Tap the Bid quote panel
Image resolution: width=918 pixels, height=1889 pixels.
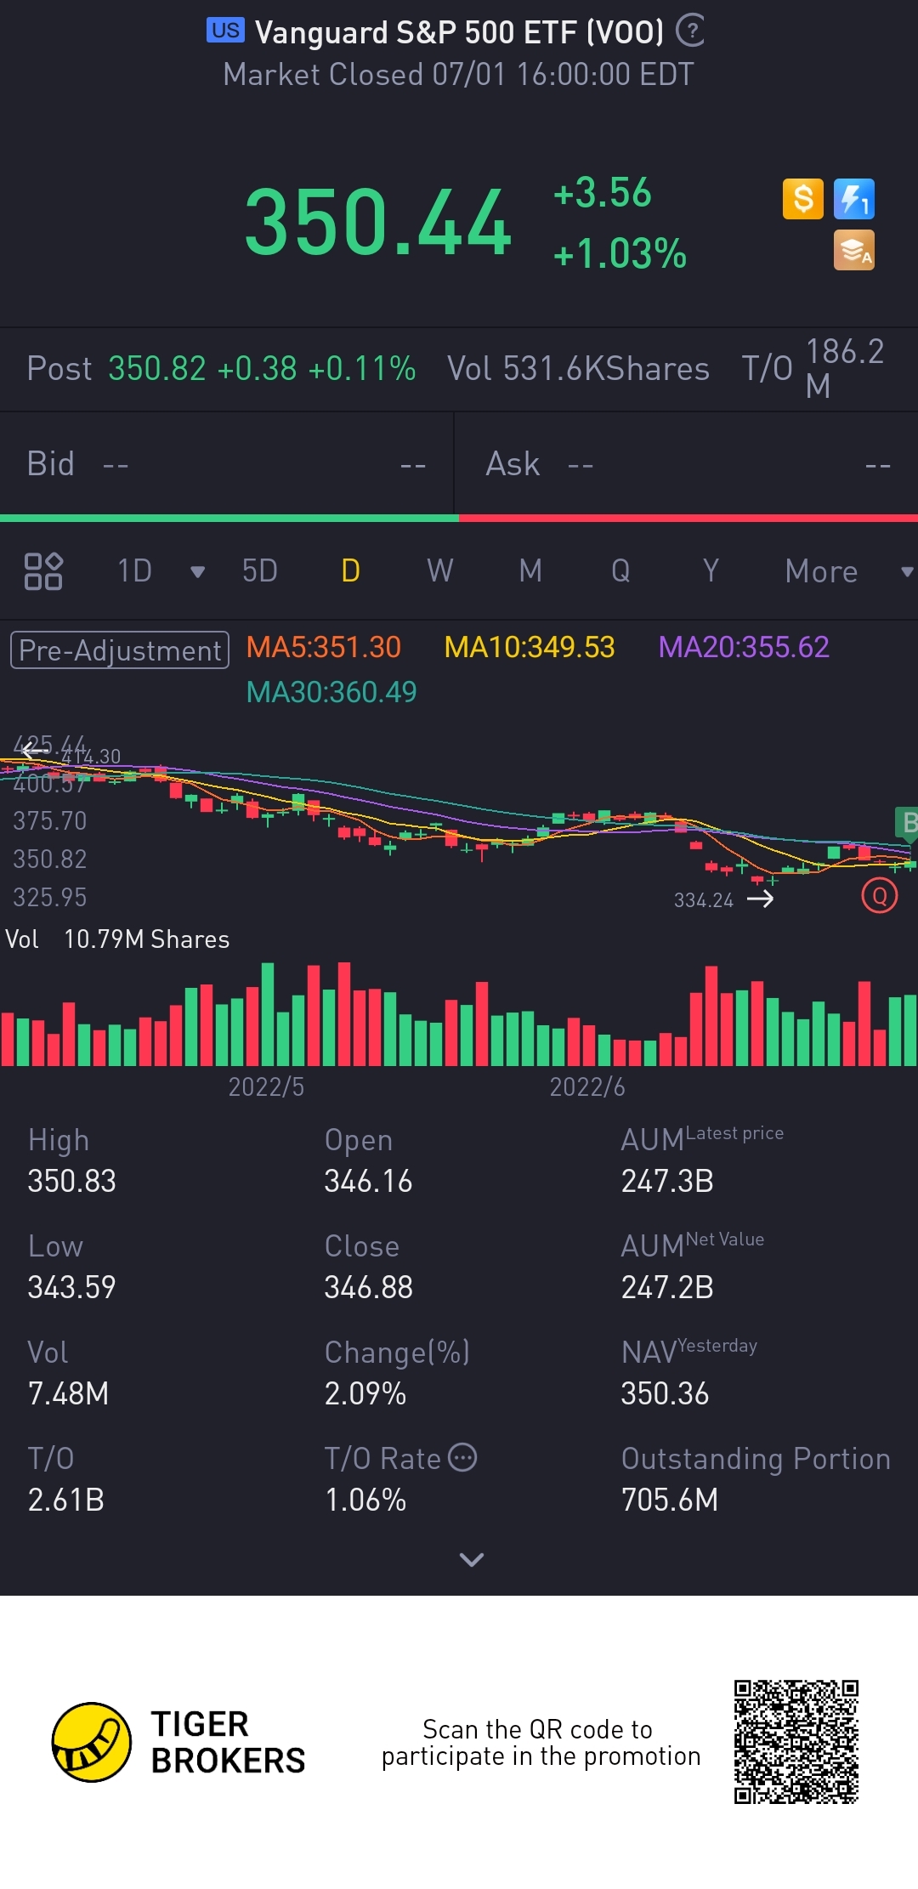[227, 464]
